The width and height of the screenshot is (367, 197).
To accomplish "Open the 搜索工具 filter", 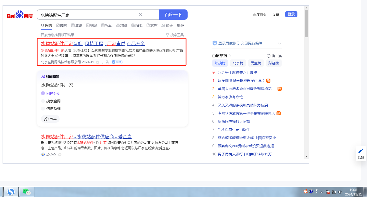I will click(175, 35).
